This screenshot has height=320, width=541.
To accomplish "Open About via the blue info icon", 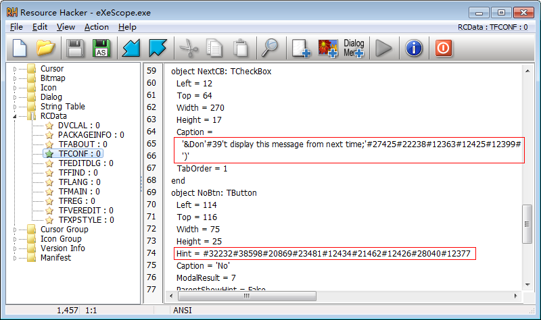I will click(414, 48).
